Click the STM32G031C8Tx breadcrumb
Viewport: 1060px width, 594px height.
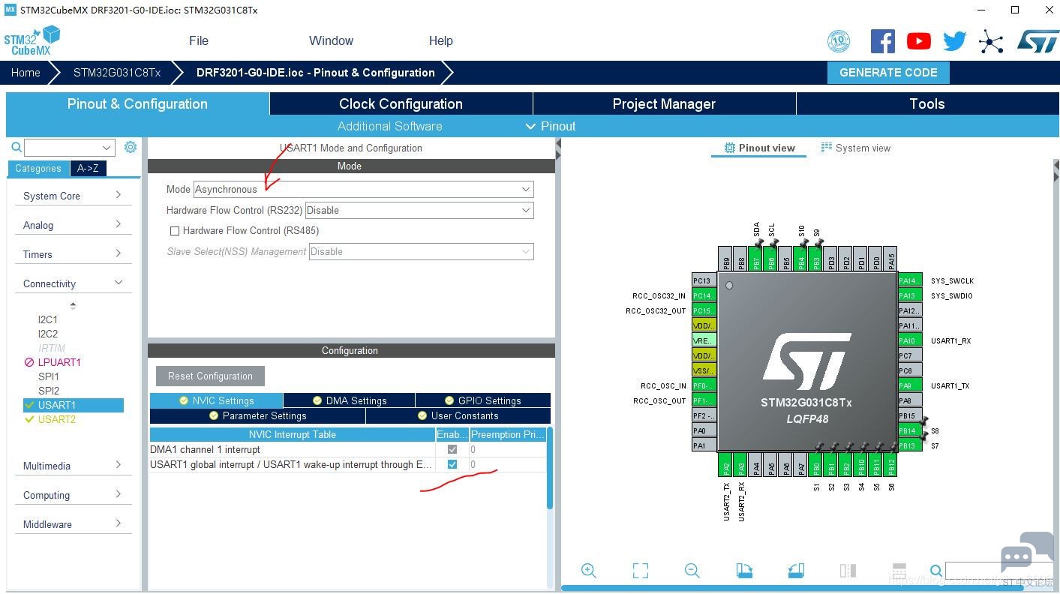117,73
